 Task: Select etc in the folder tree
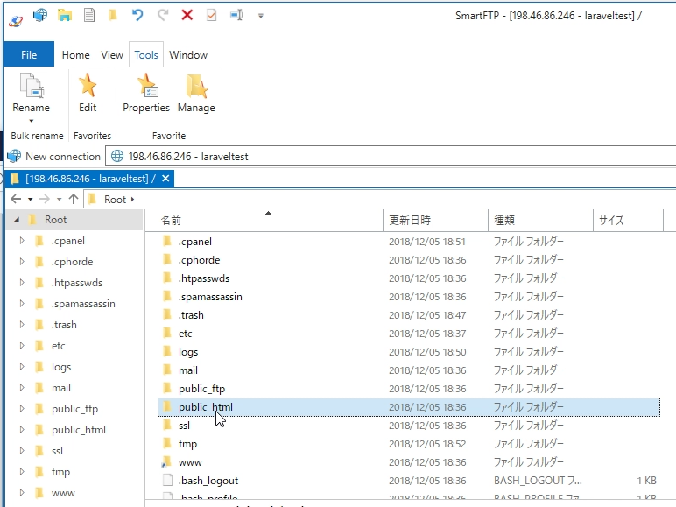58,346
